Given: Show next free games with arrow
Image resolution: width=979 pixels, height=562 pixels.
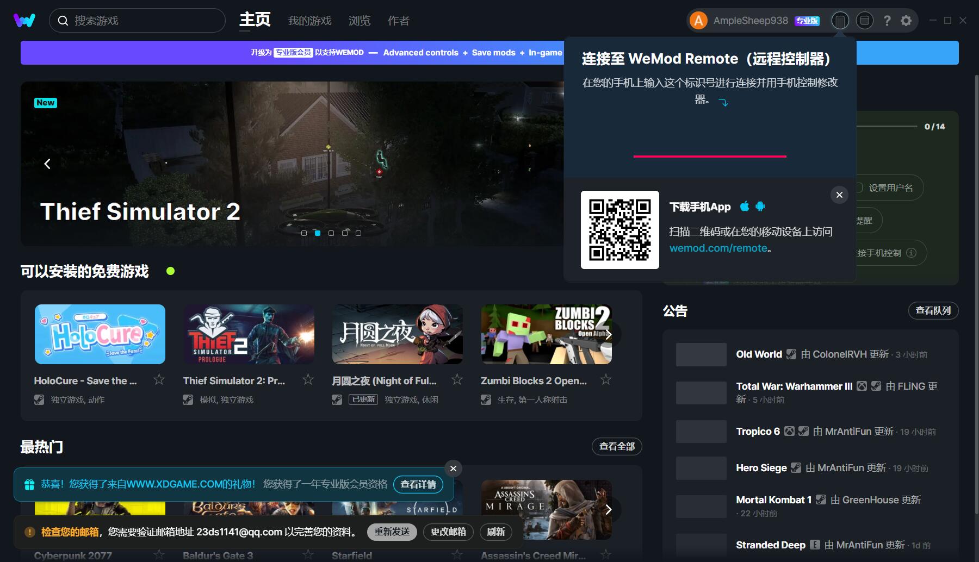Looking at the screenshot, I should [609, 334].
